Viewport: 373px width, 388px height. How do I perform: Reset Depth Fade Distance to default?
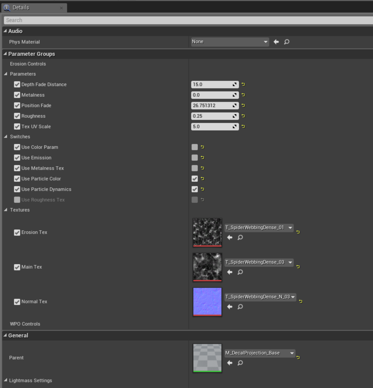[243, 85]
